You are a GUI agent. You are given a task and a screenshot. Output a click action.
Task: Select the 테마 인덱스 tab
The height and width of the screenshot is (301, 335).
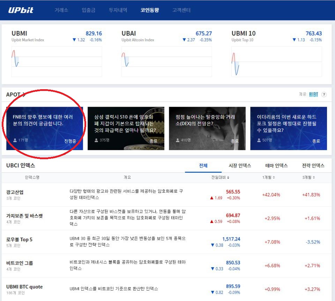tap(276, 165)
